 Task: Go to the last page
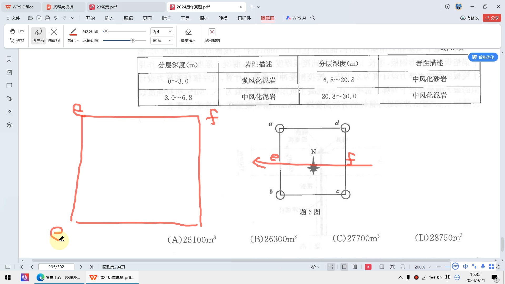(91, 267)
